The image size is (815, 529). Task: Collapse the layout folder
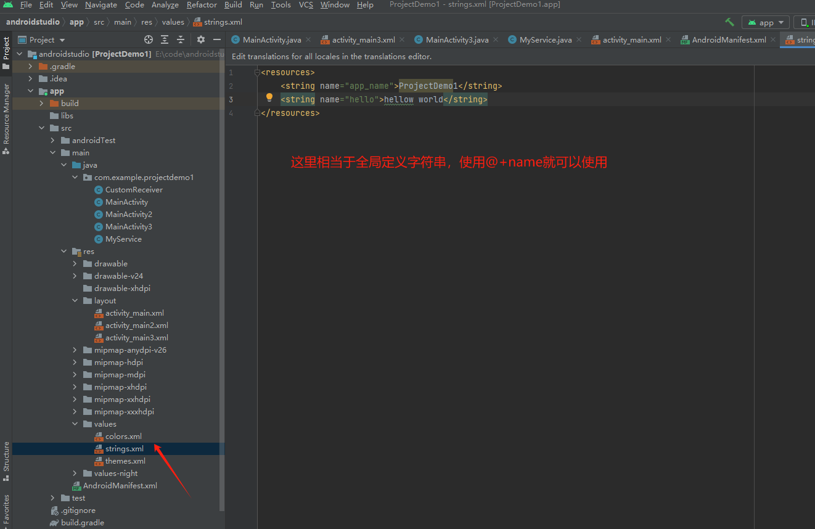[x=75, y=300]
